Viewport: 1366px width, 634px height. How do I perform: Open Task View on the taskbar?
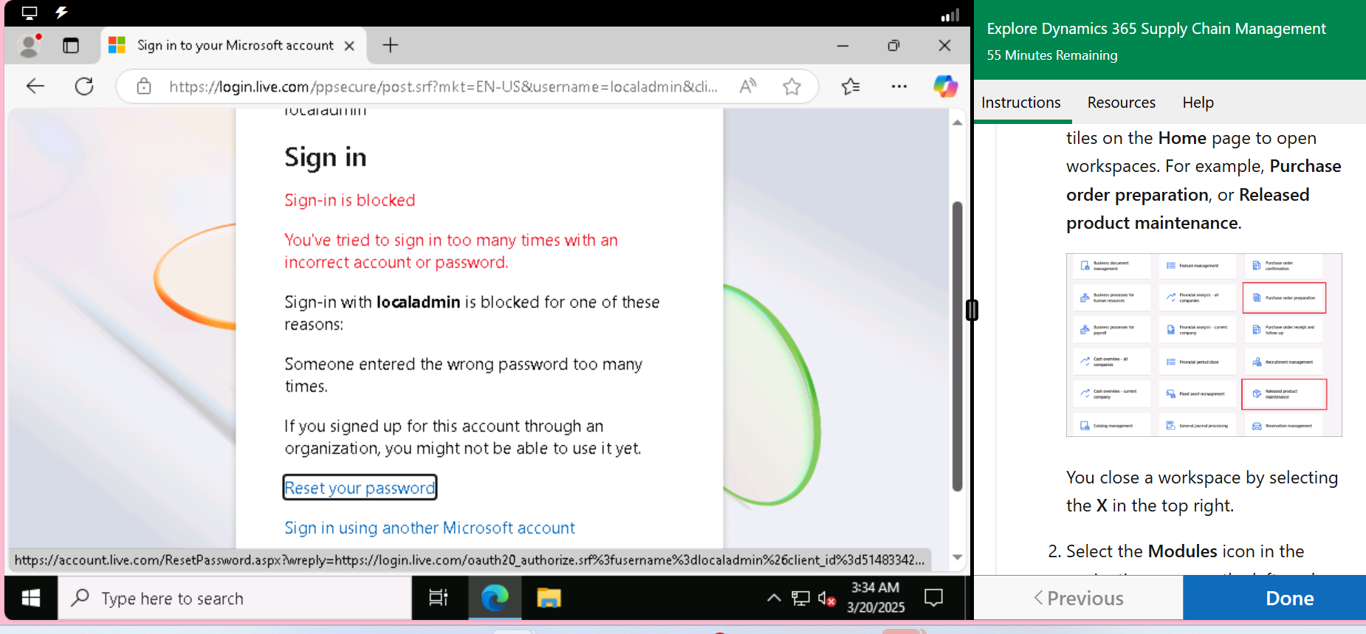[439, 598]
